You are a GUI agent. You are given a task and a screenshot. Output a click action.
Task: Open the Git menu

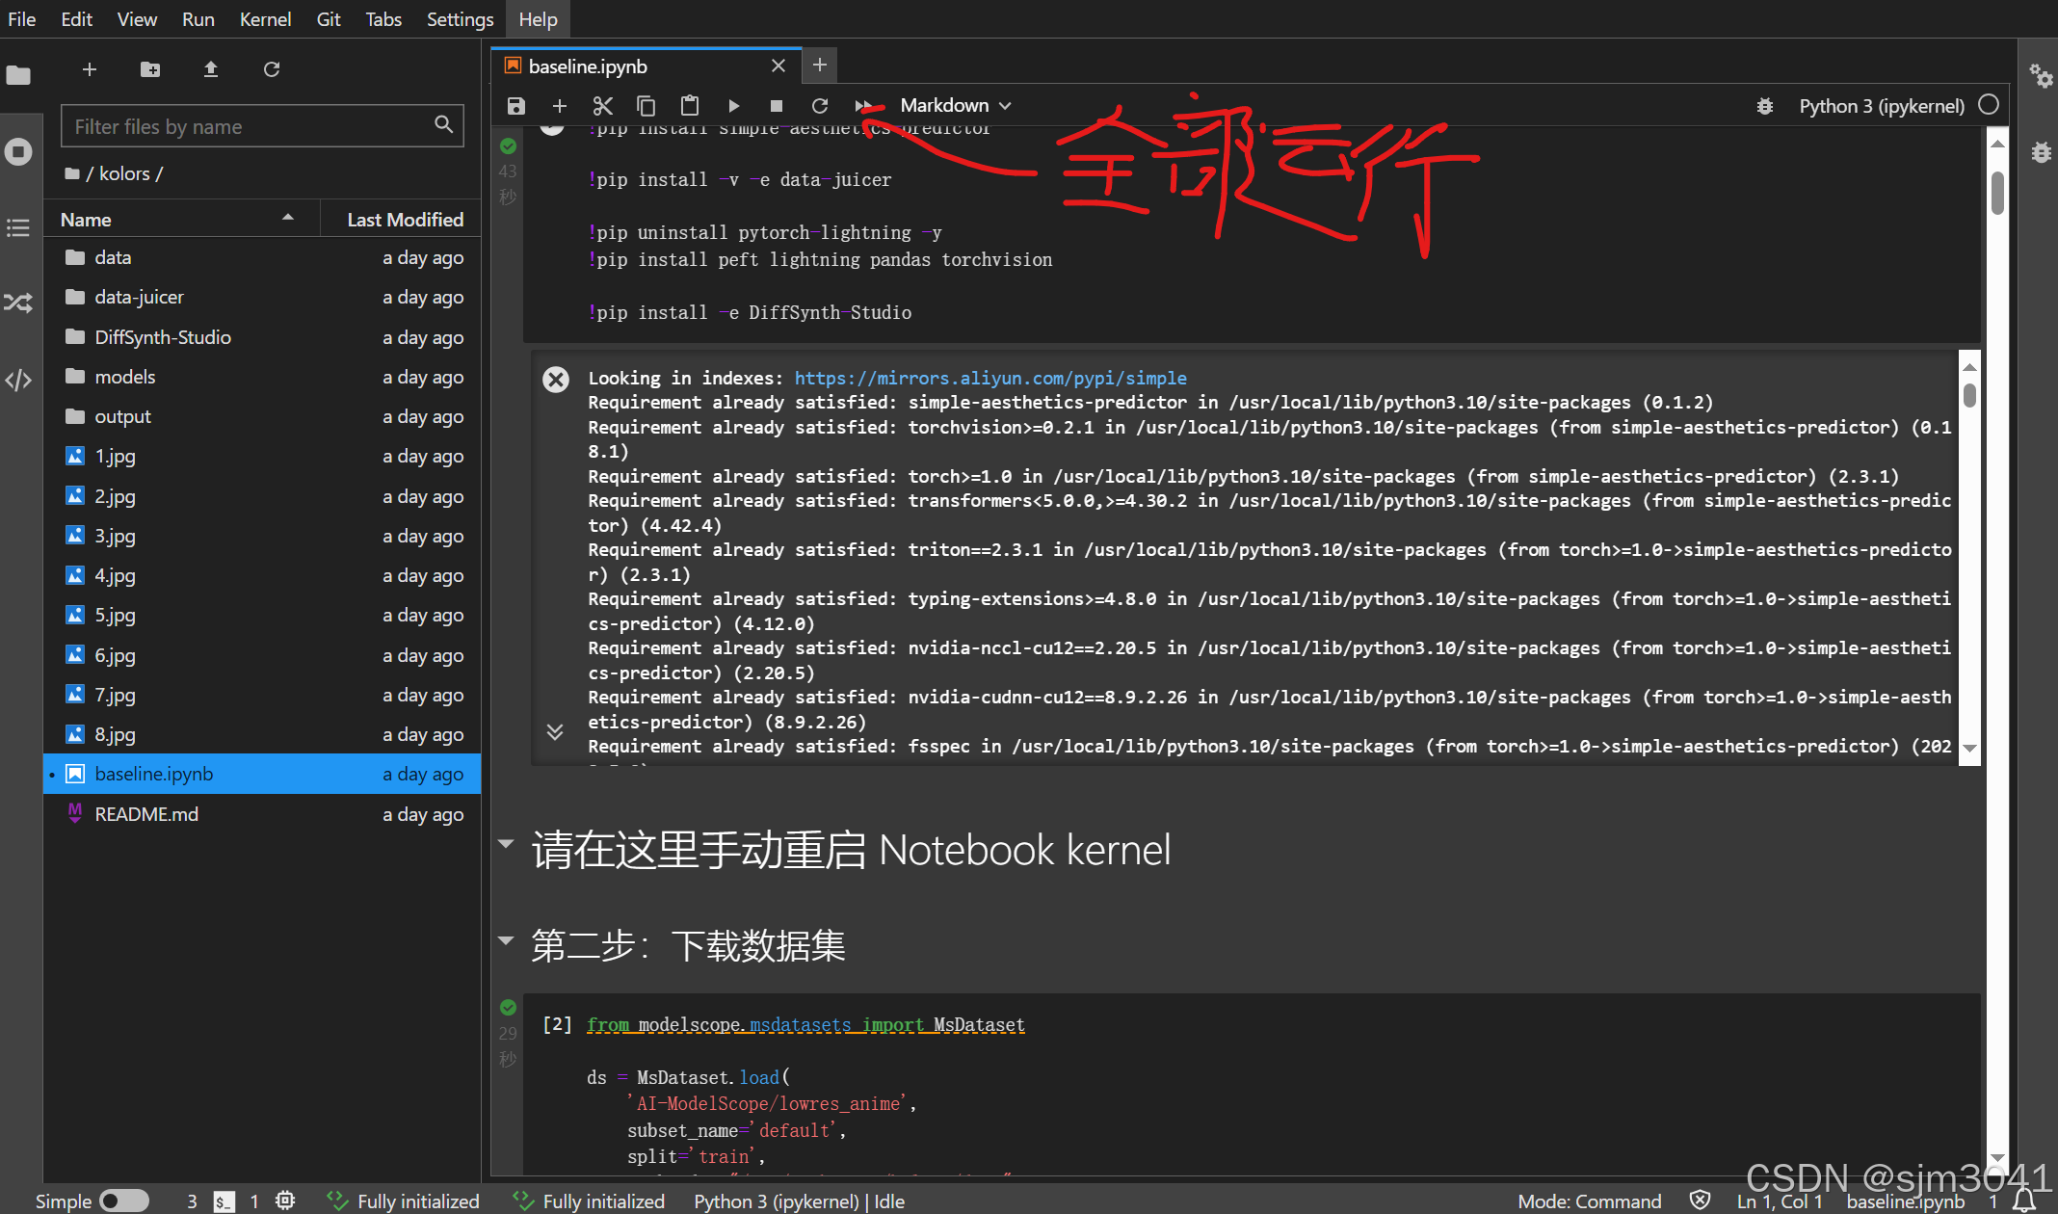pyautogui.click(x=328, y=19)
